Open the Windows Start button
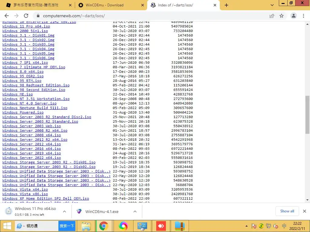310x232 pixels. (x=7, y=226)
